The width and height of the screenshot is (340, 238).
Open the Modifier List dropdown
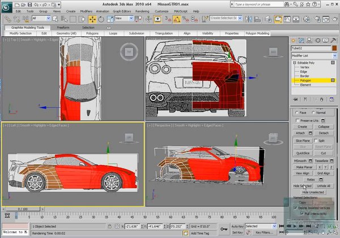click(314, 56)
